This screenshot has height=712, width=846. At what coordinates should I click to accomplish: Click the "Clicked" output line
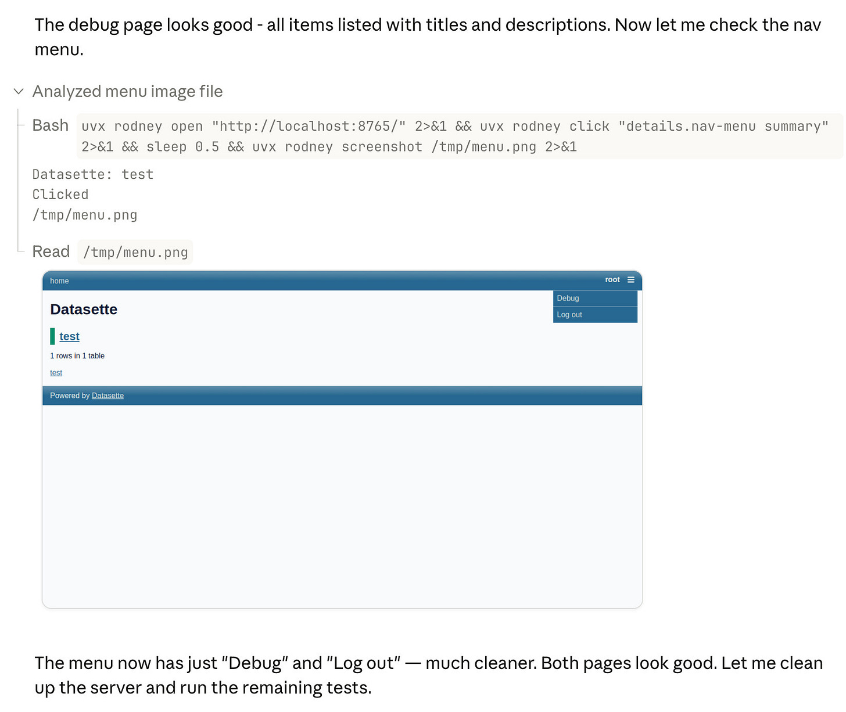point(60,194)
